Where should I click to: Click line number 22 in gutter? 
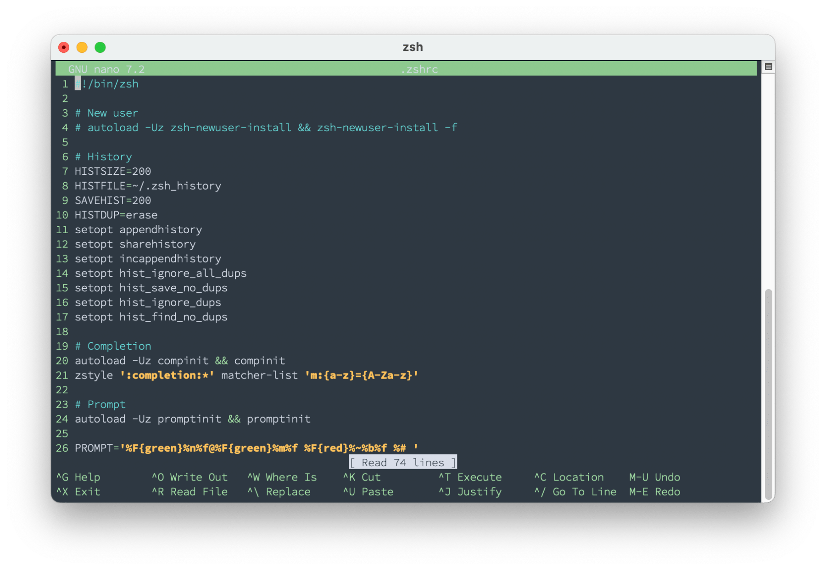pyautogui.click(x=62, y=390)
